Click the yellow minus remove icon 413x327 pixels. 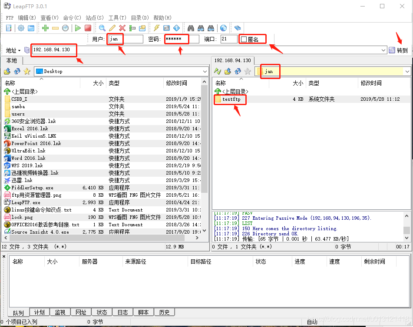tap(55, 28)
